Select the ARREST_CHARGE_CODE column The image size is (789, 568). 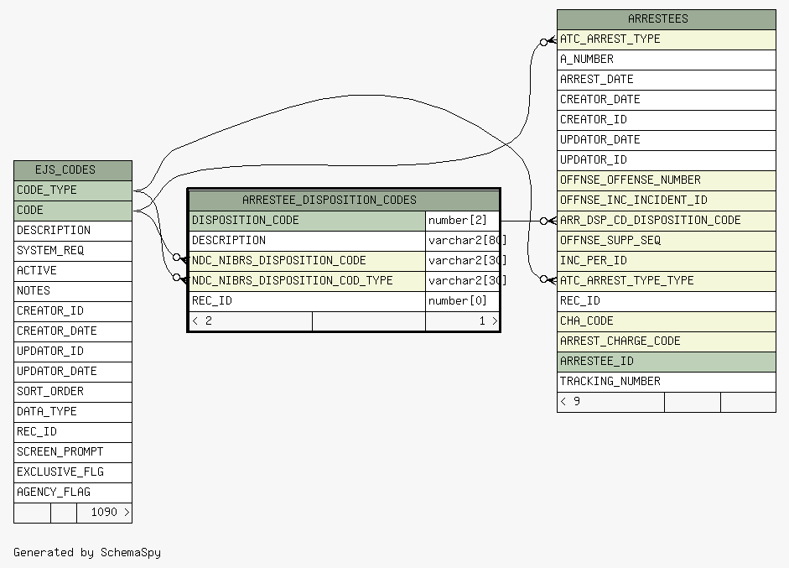click(x=667, y=341)
